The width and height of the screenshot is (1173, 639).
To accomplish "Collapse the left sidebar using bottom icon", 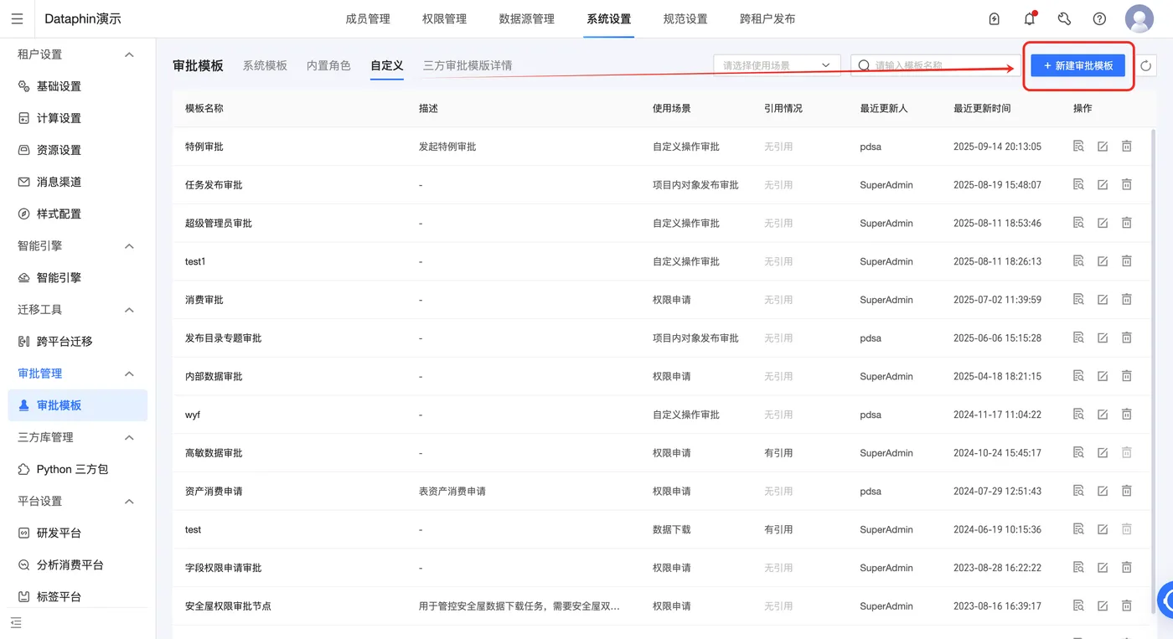I will click(16, 623).
